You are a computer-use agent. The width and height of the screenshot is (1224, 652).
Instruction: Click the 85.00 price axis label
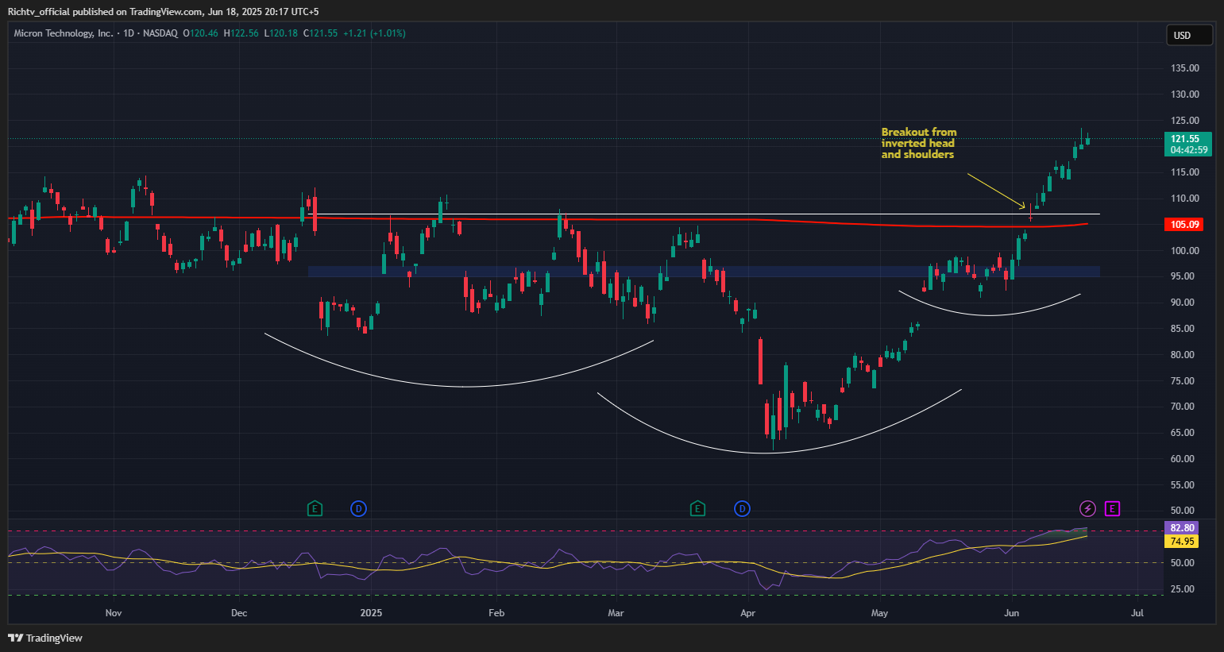click(1183, 329)
